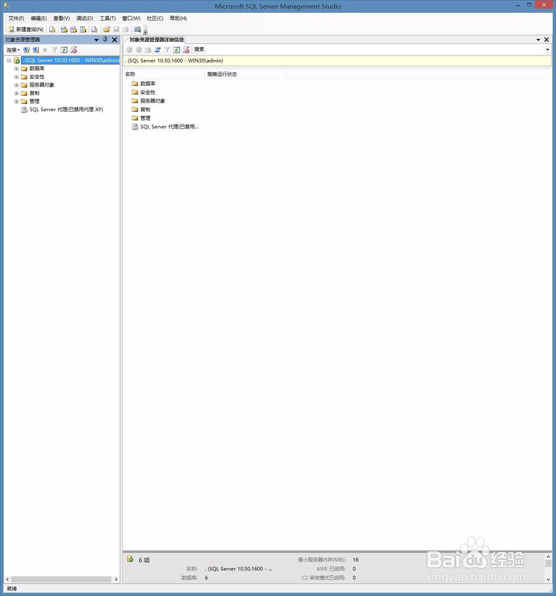Toggle policy health state icon in Object Explorer
This screenshot has width=556, height=596.
(74, 50)
